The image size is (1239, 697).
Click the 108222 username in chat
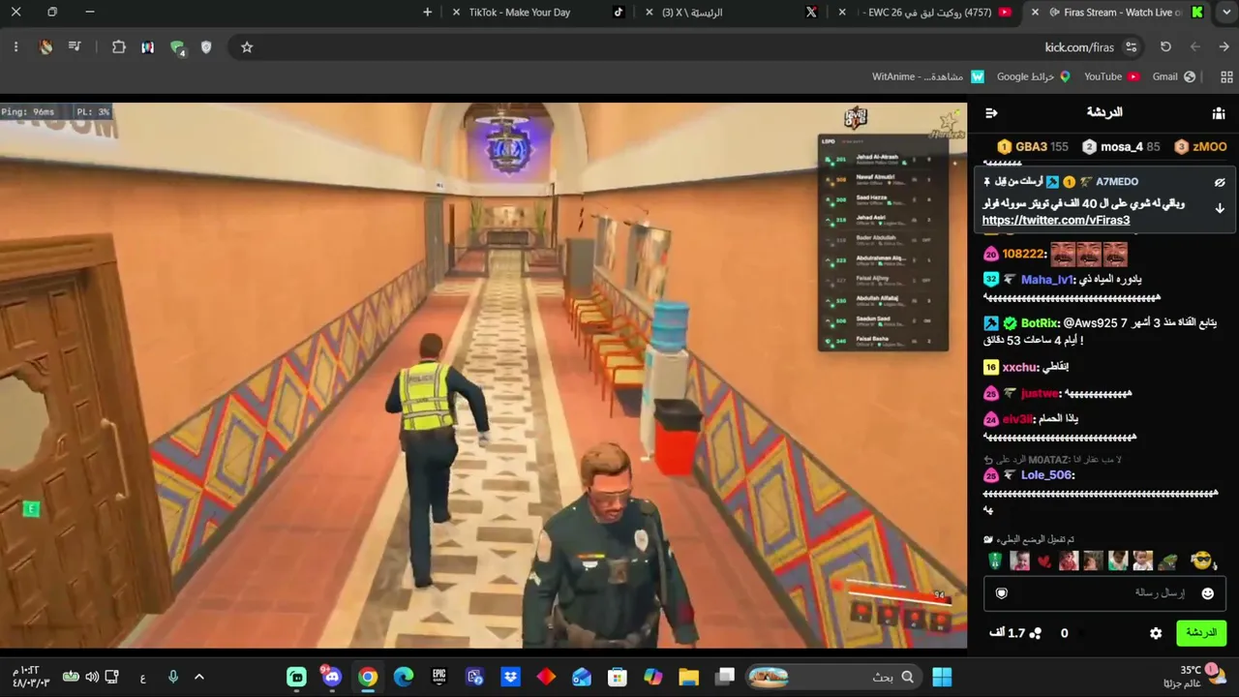pyautogui.click(x=1024, y=254)
